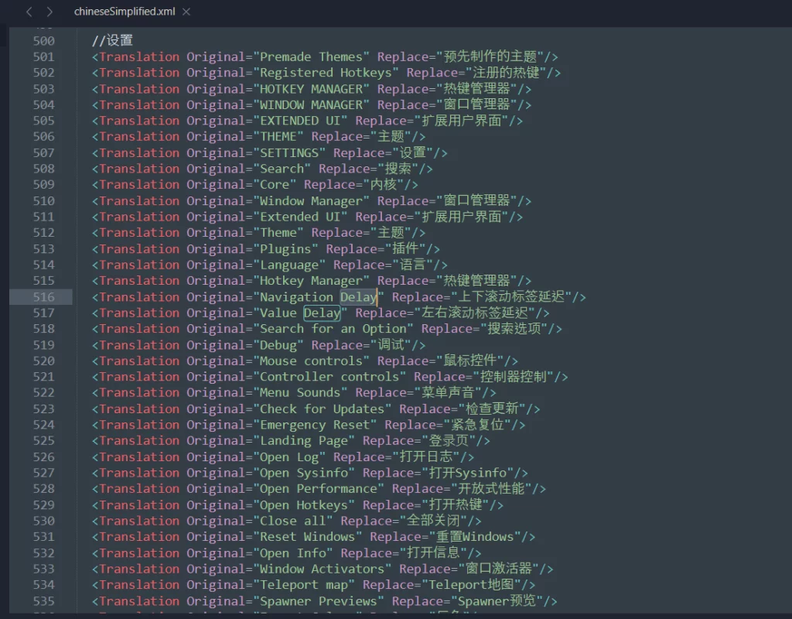Click "Menu Sounds" on line 522

300,392
